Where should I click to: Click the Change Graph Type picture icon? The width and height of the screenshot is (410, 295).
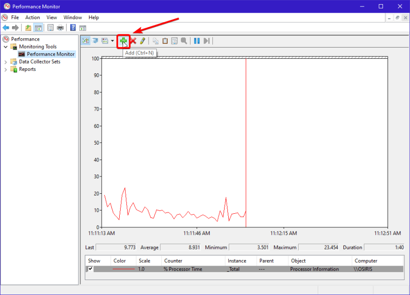pos(105,41)
